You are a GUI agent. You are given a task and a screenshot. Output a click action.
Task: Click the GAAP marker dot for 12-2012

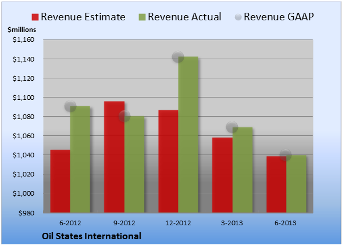178,57
